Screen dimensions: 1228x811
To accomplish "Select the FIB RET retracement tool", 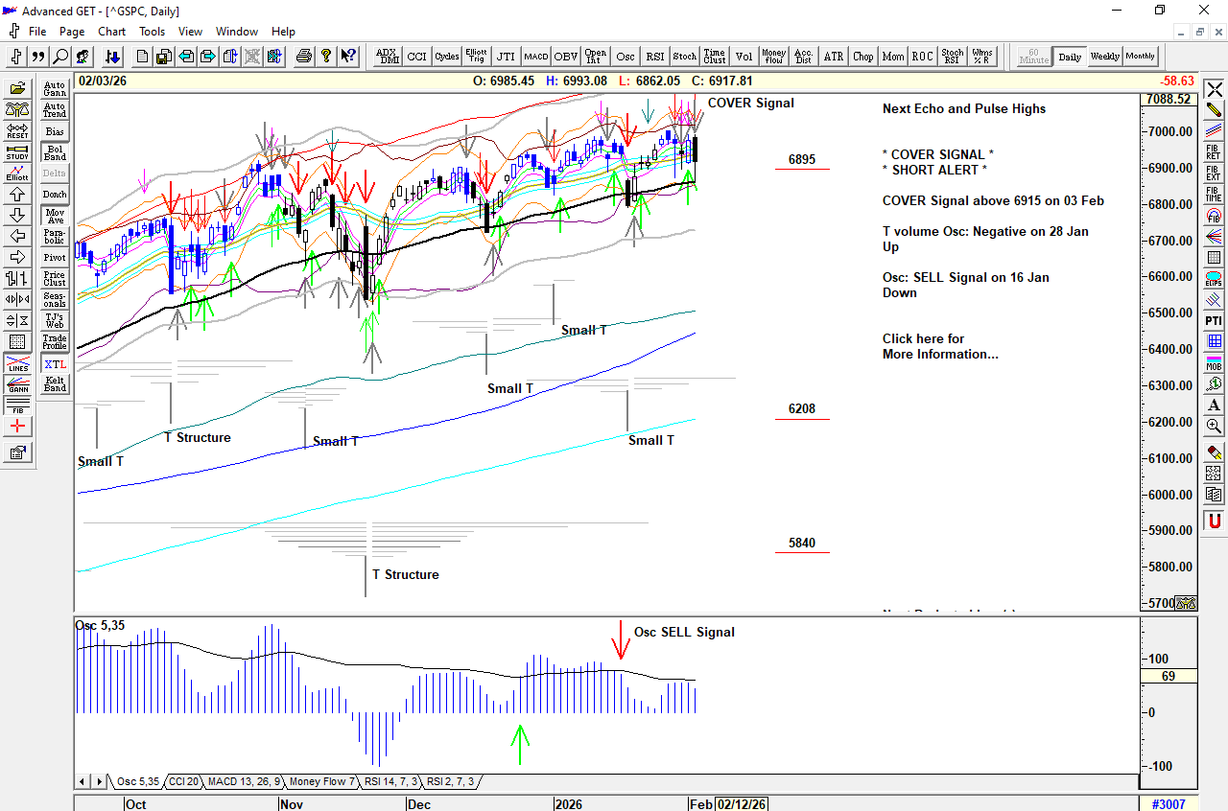I will pyautogui.click(x=1214, y=151).
